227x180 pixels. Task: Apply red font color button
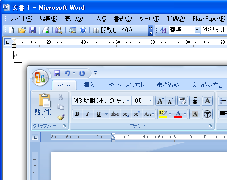pyautogui.click(x=178, y=114)
